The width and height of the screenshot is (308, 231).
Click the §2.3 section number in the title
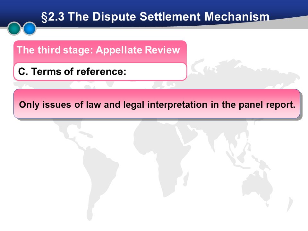(x=53, y=17)
